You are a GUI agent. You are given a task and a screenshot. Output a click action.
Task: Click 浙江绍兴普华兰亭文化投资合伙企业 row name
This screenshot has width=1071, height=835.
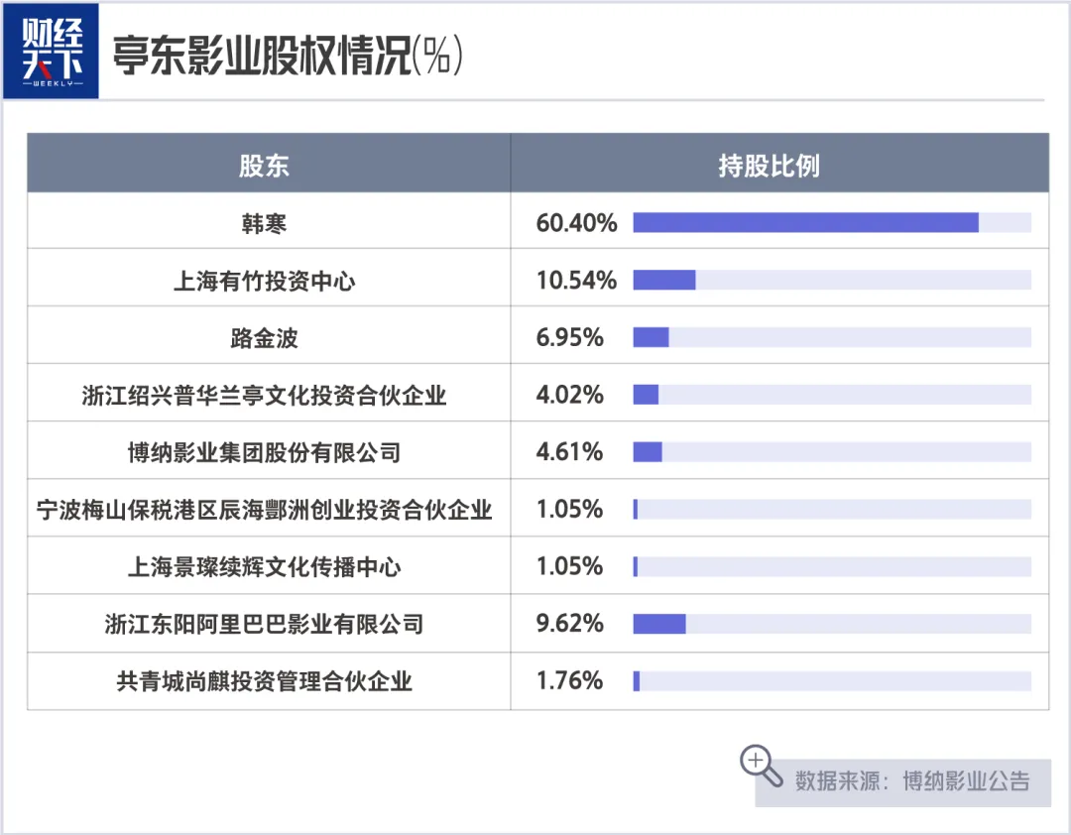(x=264, y=396)
